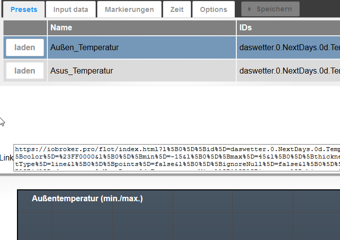Select the Asus_Temperatur name cell
The height and width of the screenshot is (240, 340).
142,71
